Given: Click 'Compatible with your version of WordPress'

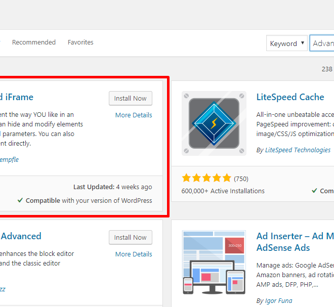Looking at the screenshot, I should pyautogui.click(x=89, y=201).
